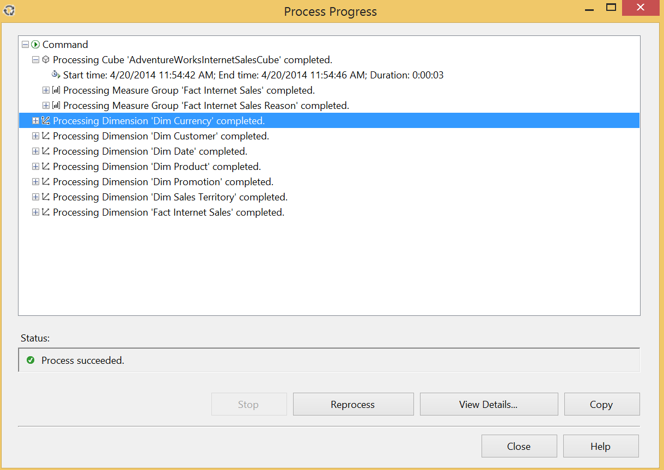Copy the processing log with Copy button
This screenshot has width=664, height=470.
[601, 404]
